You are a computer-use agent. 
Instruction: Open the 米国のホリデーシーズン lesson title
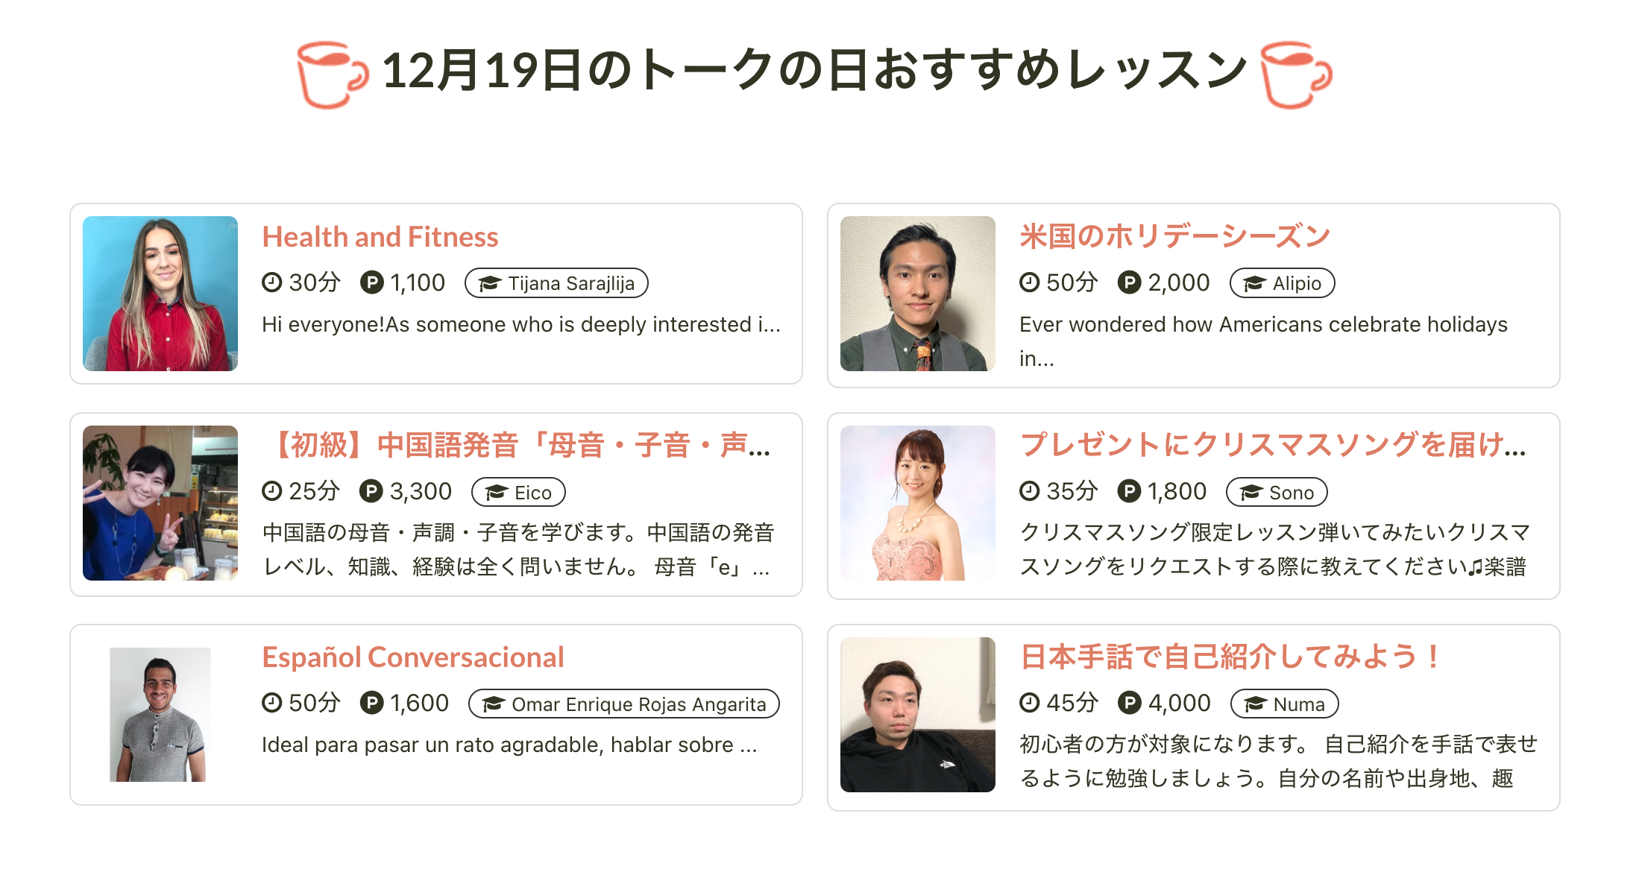[1174, 236]
